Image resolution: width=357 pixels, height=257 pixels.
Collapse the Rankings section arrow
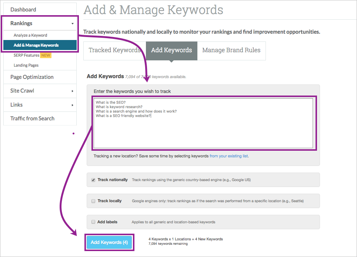[x=73, y=23]
